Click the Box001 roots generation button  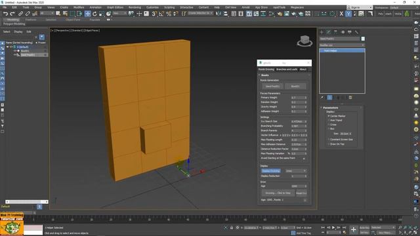point(295,86)
